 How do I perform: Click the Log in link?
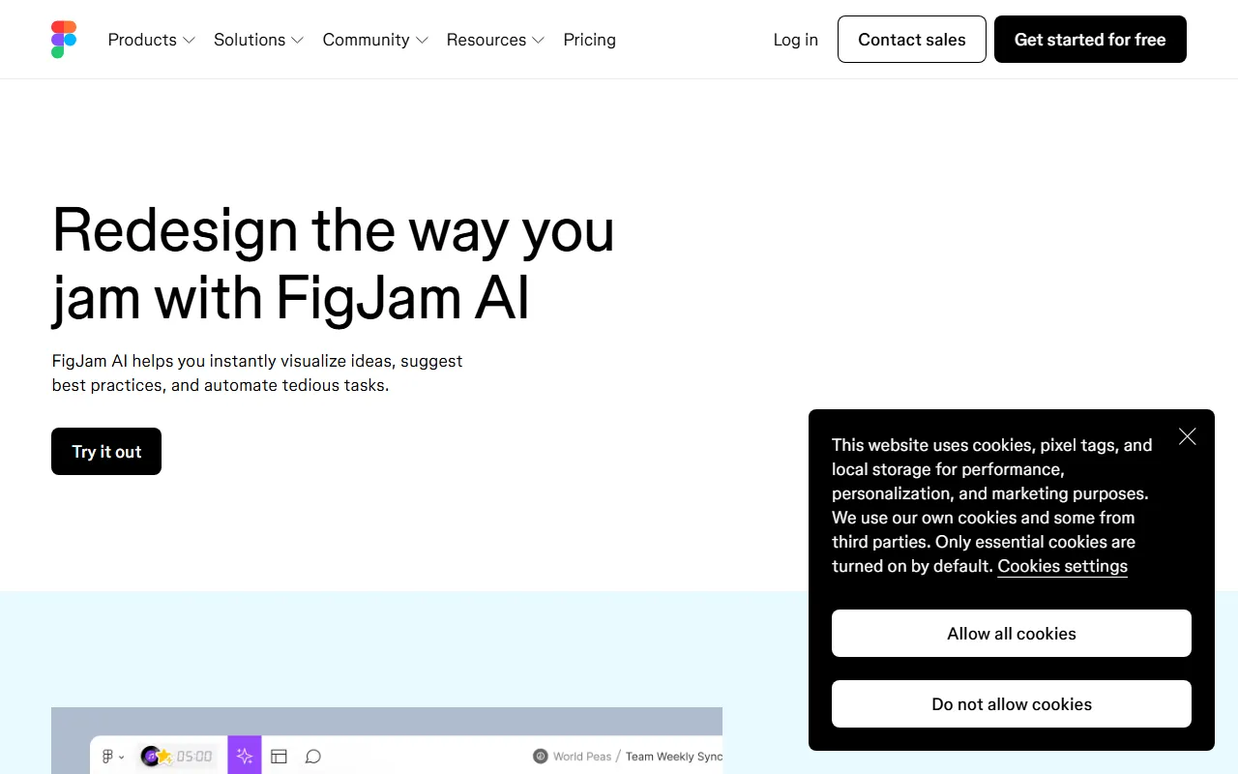(795, 40)
